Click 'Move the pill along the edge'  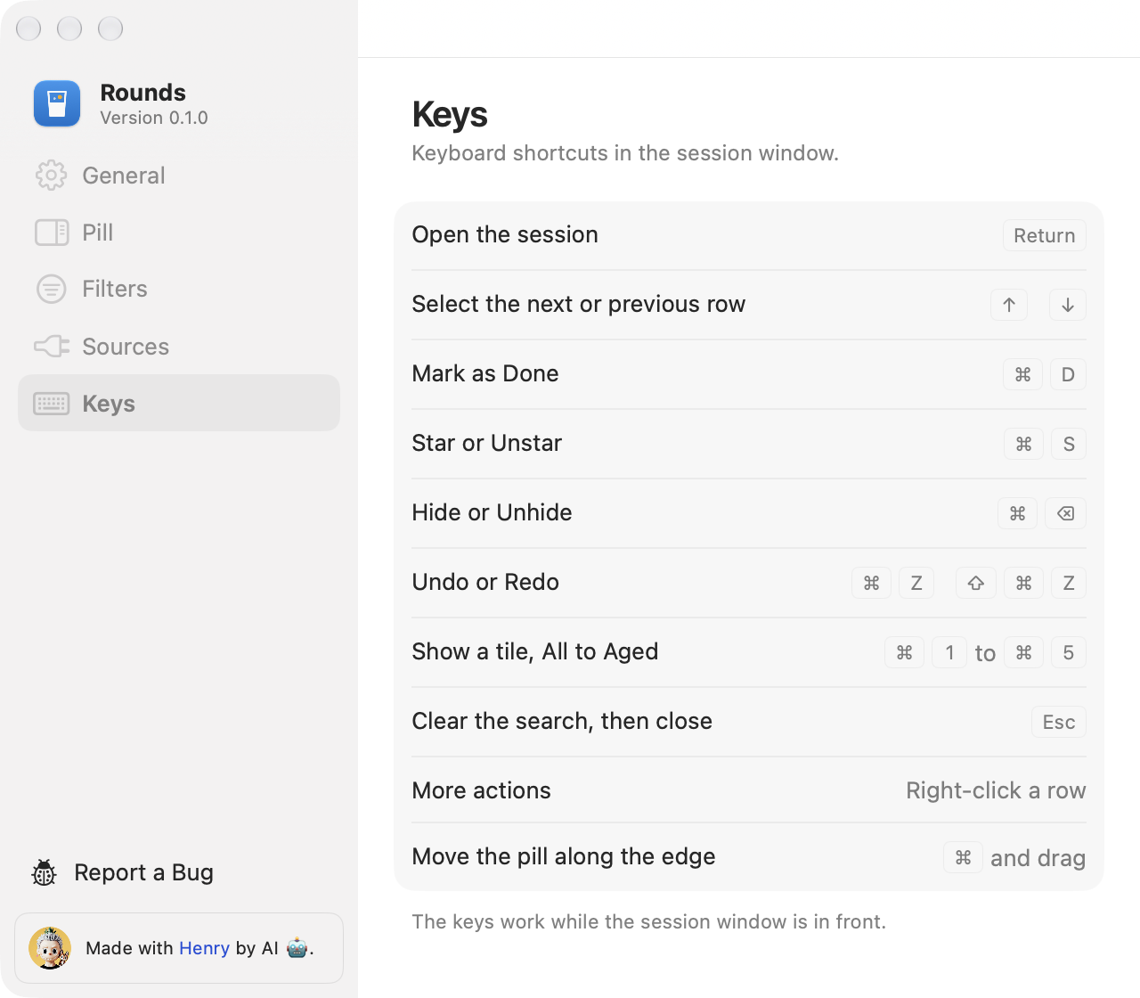pos(564,856)
